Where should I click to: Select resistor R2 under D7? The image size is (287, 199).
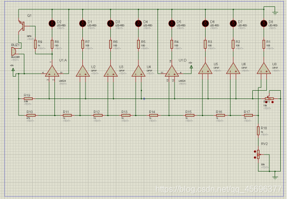pos(233,44)
